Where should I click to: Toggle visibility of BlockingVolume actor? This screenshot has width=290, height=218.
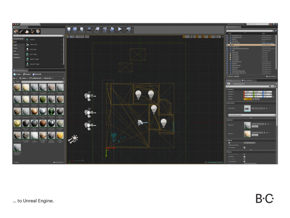tap(227, 37)
